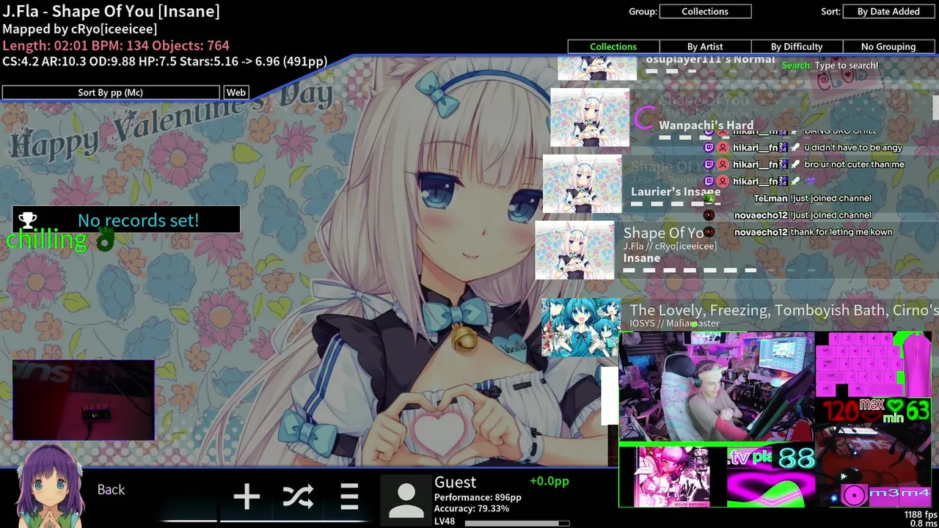This screenshot has width=939, height=528.
Task: Click the Guest profile avatar icon
Action: [406, 499]
